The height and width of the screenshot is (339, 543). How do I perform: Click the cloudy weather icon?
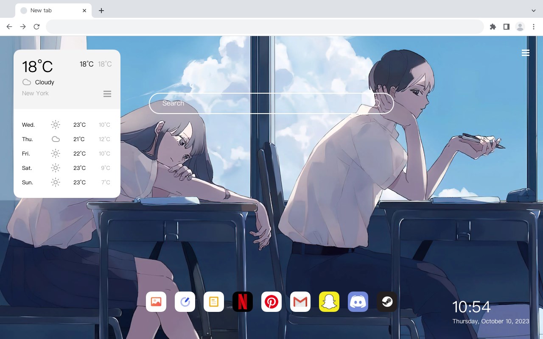point(27,82)
